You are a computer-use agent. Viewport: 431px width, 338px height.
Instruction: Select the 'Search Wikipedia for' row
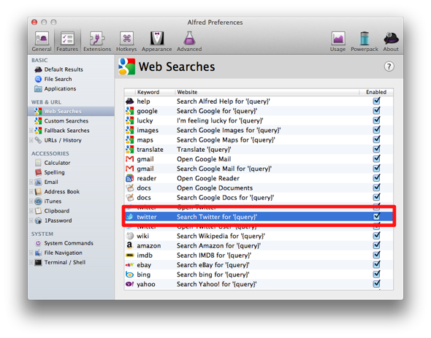coord(259,236)
